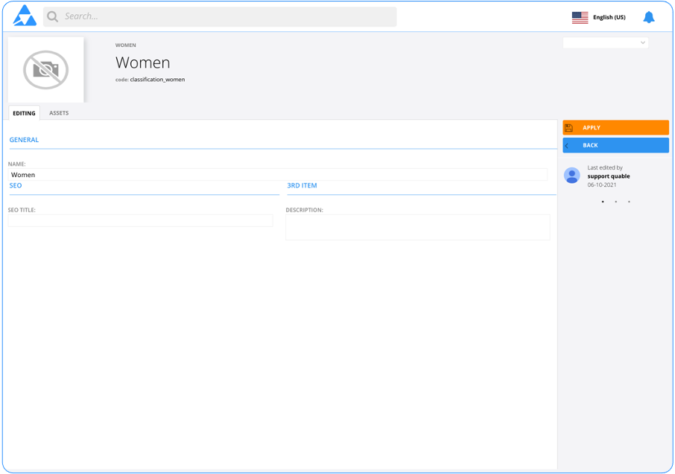Click the search magnifier icon
The height and width of the screenshot is (474, 675).
pos(52,17)
